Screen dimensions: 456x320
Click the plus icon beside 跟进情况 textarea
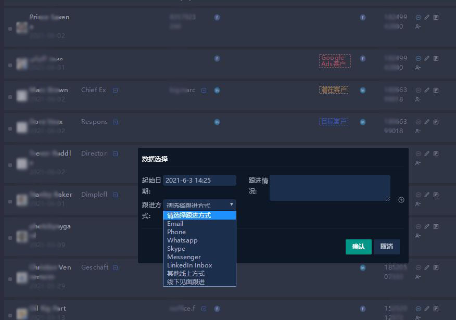(401, 200)
